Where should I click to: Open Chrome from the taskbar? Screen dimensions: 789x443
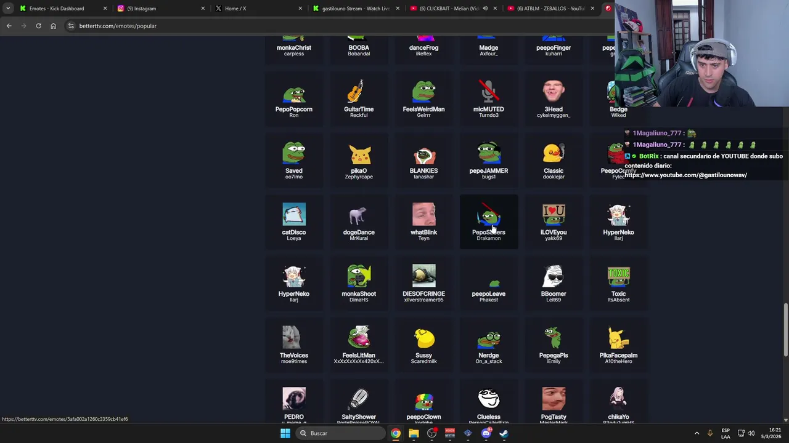tap(396, 433)
